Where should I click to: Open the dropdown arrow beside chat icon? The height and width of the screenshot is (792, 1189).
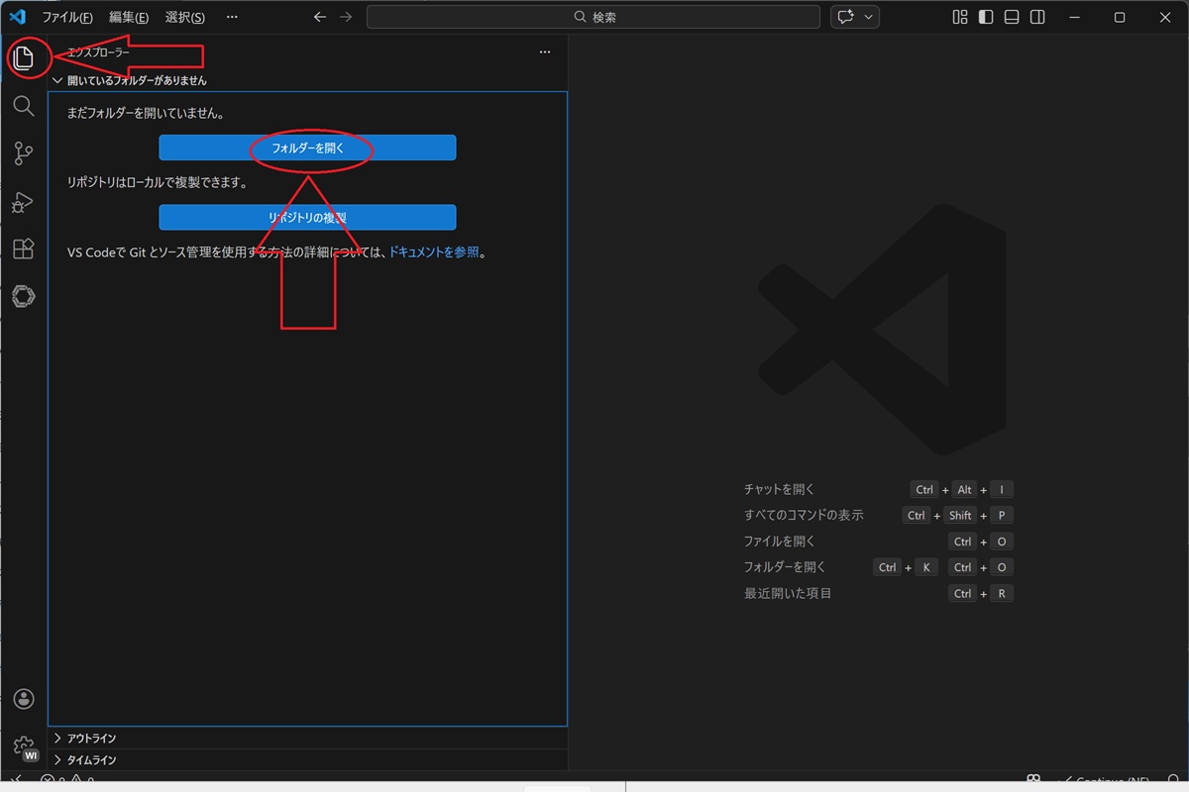pyautogui.click(x=869, y=17)
